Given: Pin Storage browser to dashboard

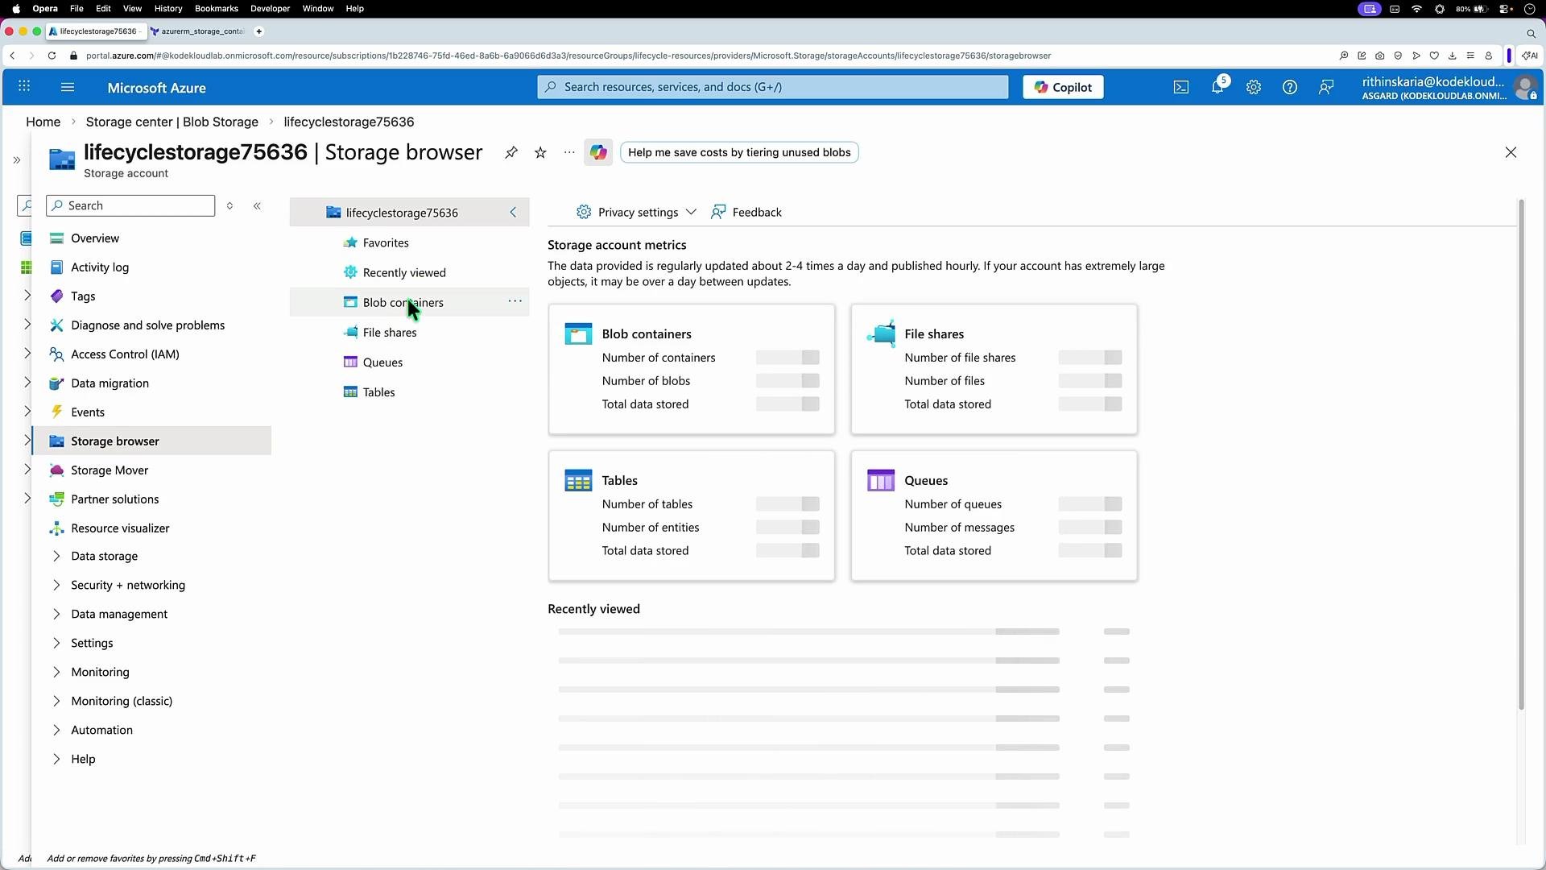Looking at the screenshot, I should coord(511,152).
